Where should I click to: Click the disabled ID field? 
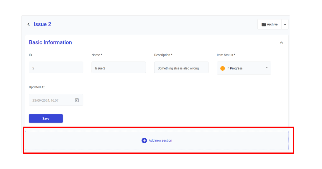pos(56,68)
